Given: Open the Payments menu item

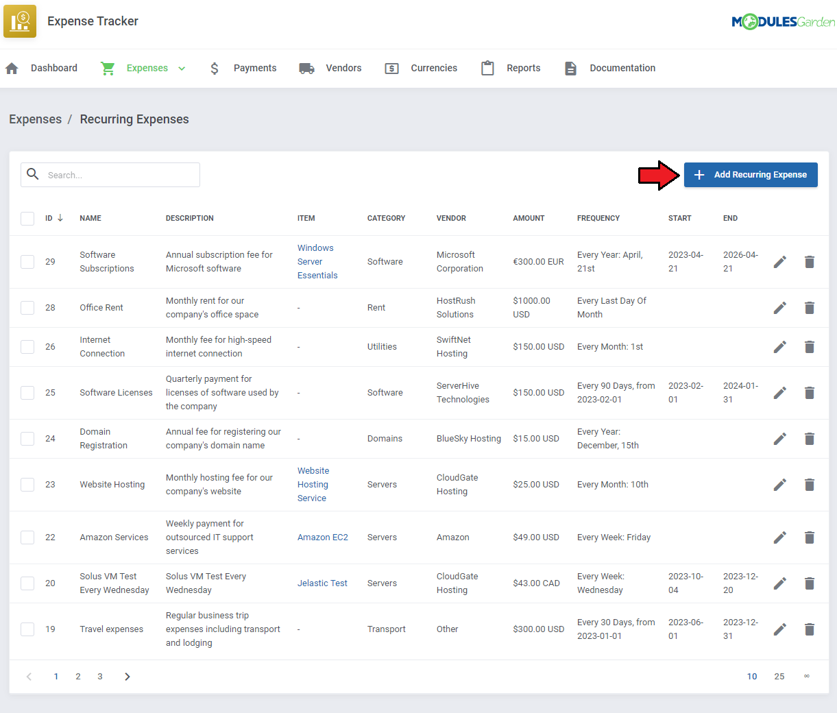Looking at the screenshot, I should [x=255, y=69].
